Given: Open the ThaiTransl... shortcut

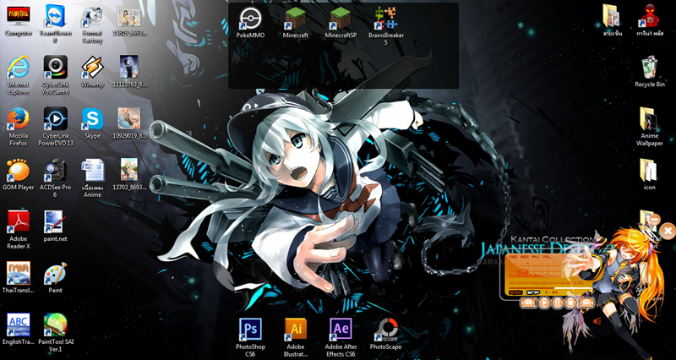Looking at the screenshot, I should [19, 277].
